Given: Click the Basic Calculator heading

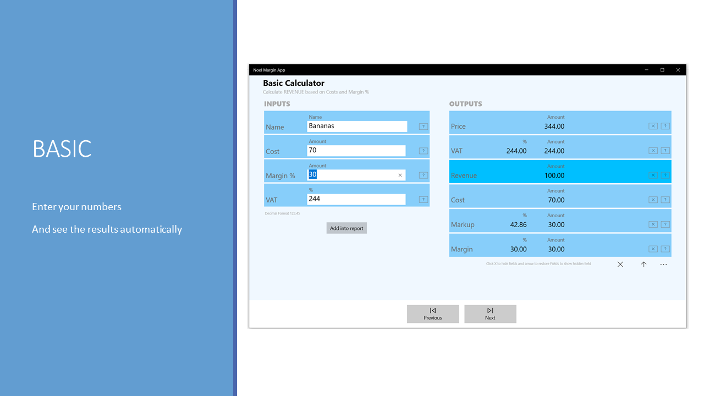Looking at the screenshot, I should 294,84.
